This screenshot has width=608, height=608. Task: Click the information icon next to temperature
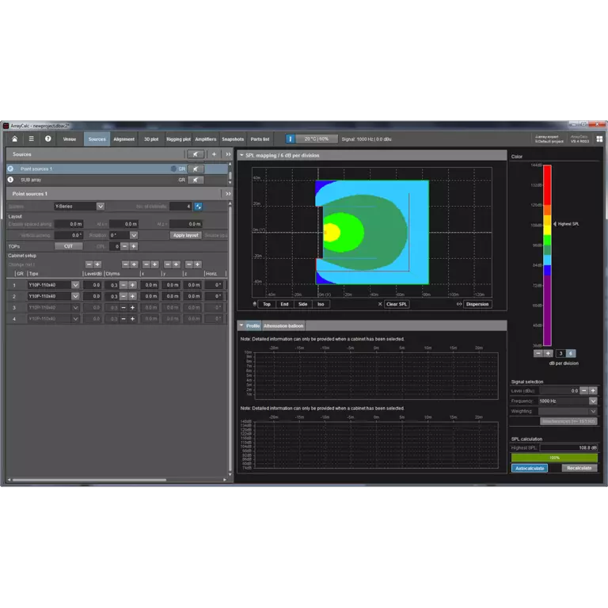click(x=290, y=139)
